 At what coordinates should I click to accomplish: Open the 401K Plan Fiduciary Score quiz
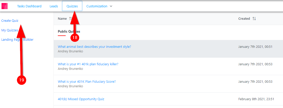click(87, 81)
